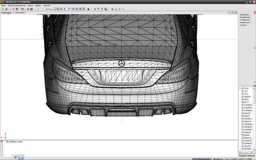The image size is (256, 160).
Task: Open the Файл menu
Action: 4,5
